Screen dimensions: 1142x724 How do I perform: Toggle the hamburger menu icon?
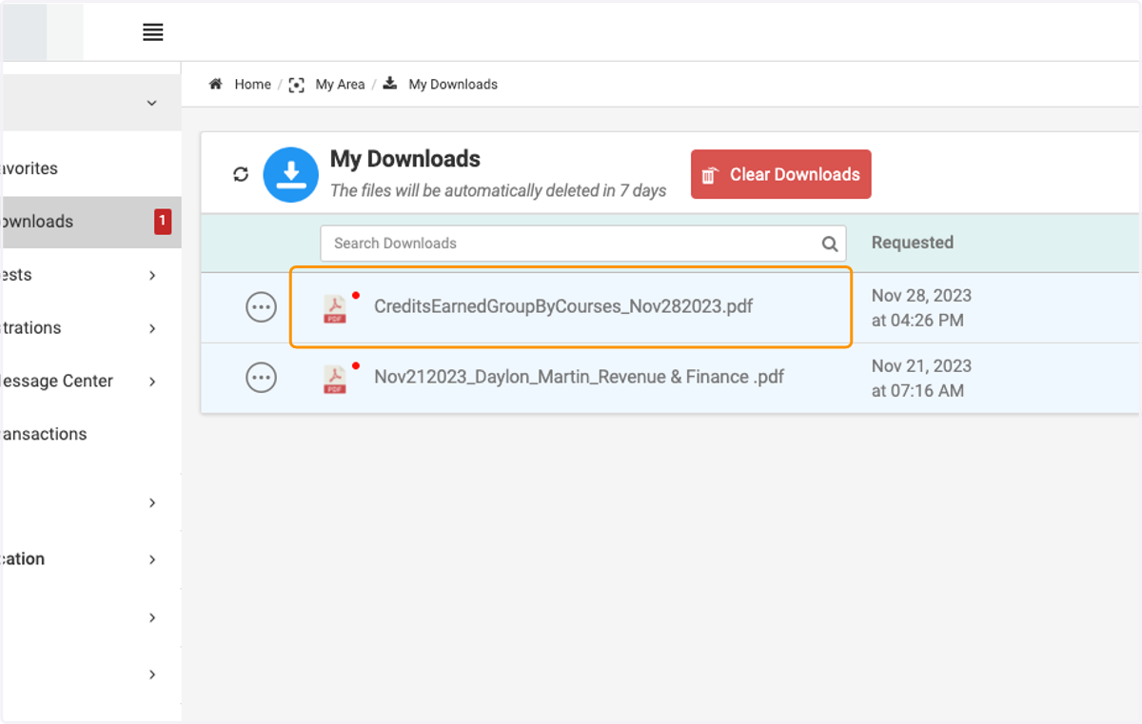click(x=153, y=32)
